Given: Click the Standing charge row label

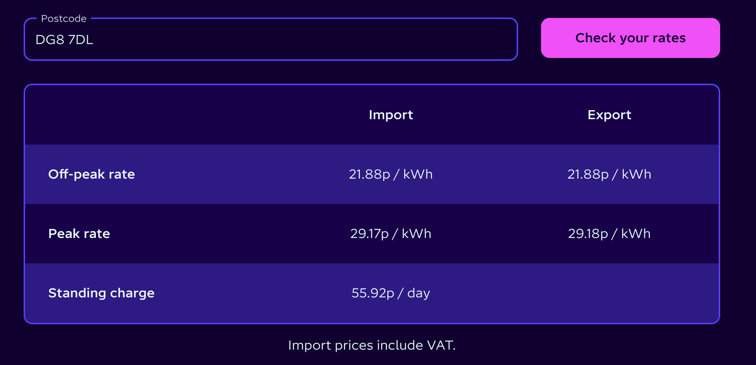Looking at the screenshot, I should coord(101,293).
